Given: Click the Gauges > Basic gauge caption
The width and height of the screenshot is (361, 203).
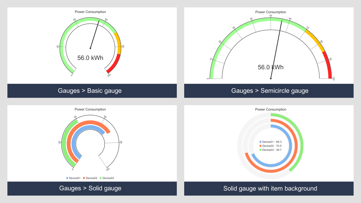Looking at the screenshot, I should (90, 91).
